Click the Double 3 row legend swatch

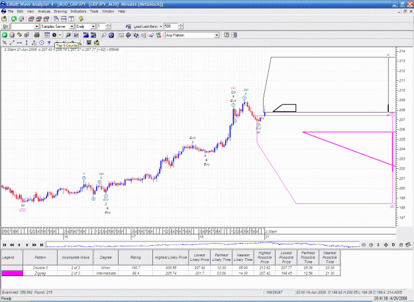pos(12,268)
